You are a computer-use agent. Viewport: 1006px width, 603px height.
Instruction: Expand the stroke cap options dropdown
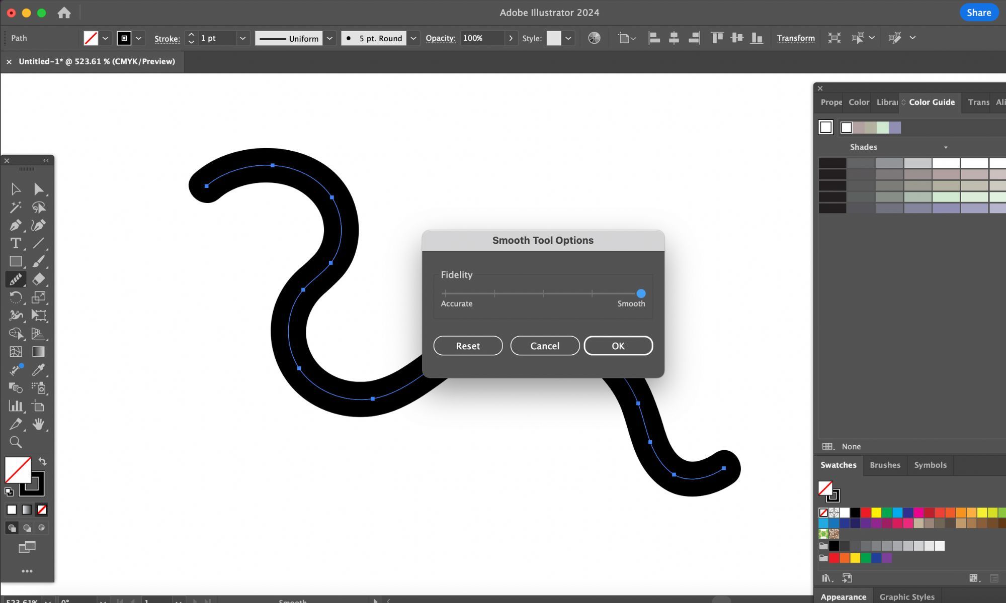click(x=413, y=38)
